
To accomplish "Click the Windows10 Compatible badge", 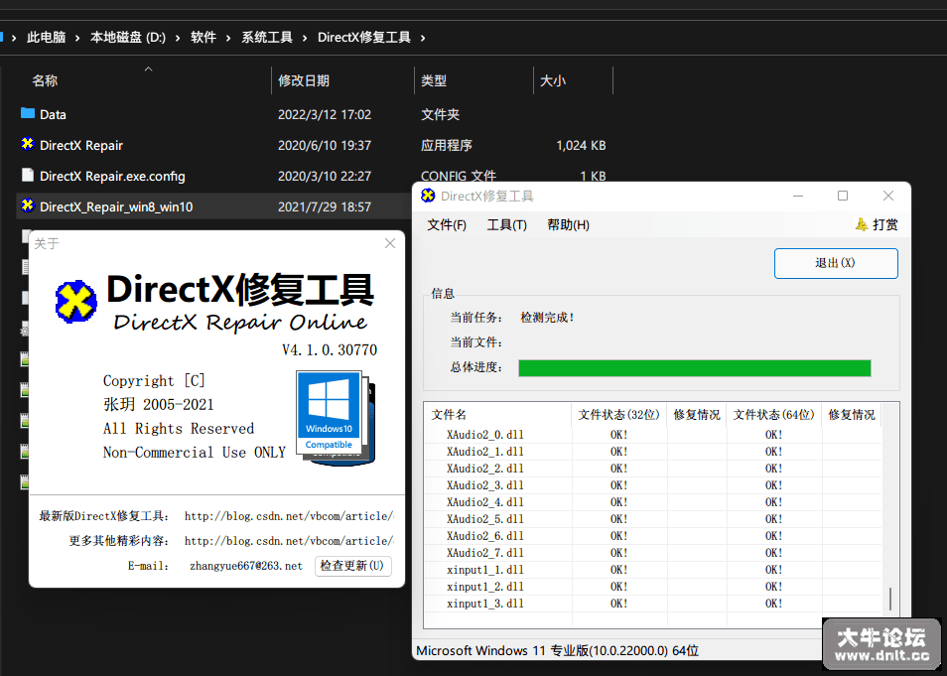I will coord(330,413).
